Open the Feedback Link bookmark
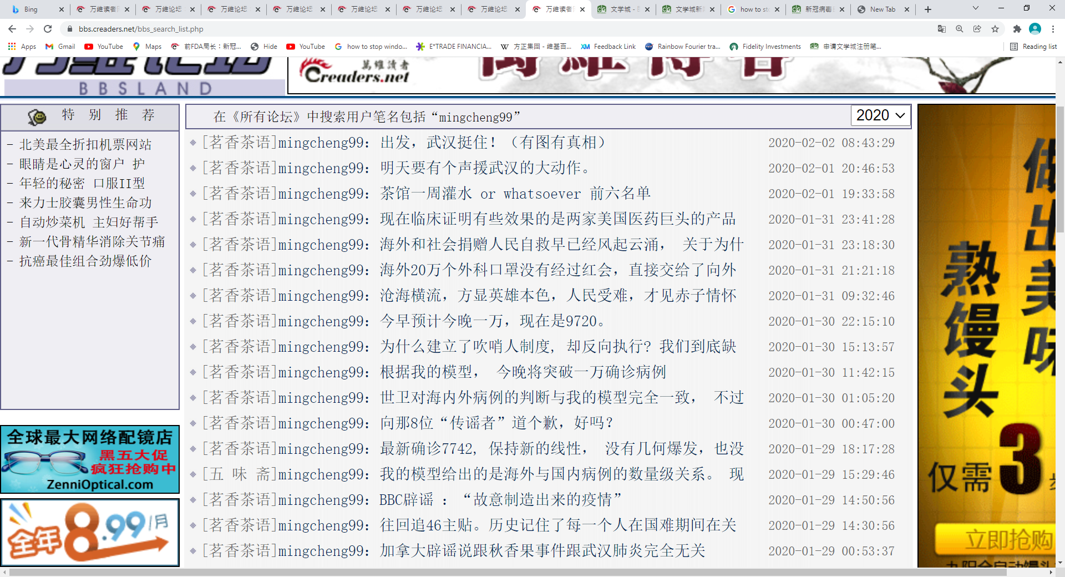This screenshot has width=1065, height=577. pos(608,47)
